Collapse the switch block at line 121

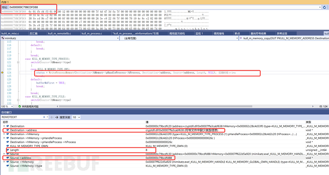tap(18, 62)
